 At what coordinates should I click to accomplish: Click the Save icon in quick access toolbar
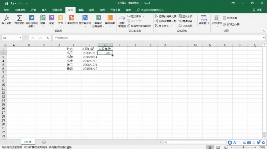coord(6,3)
